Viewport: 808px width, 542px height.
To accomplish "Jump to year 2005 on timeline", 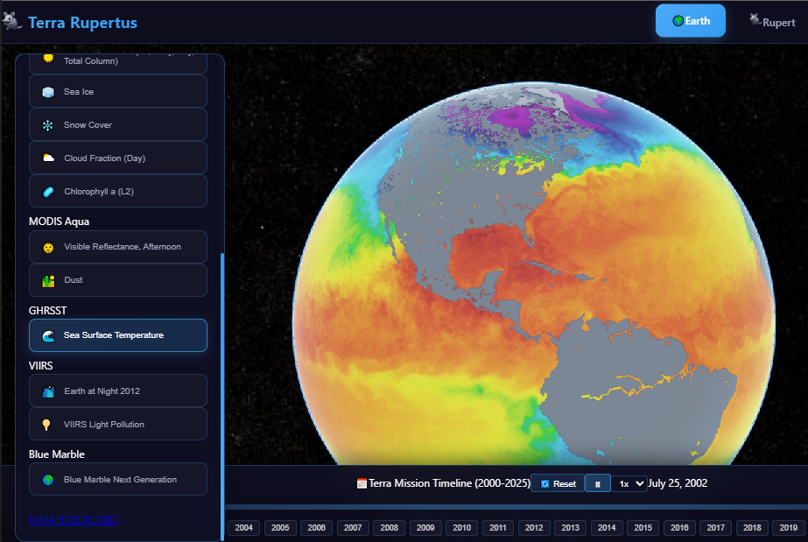I will pos(280,528).
